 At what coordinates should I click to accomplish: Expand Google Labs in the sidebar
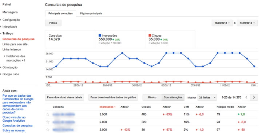pos(11,74)
